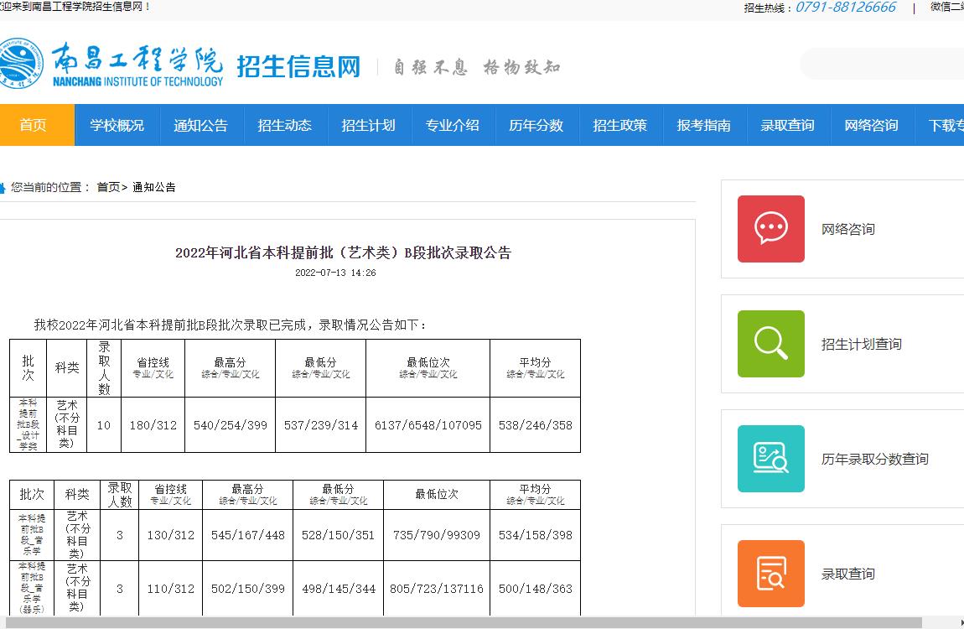Click the cell 498/145/344
Image resolution: width=964 pixels, height=629 pixels.
point(338,589)
